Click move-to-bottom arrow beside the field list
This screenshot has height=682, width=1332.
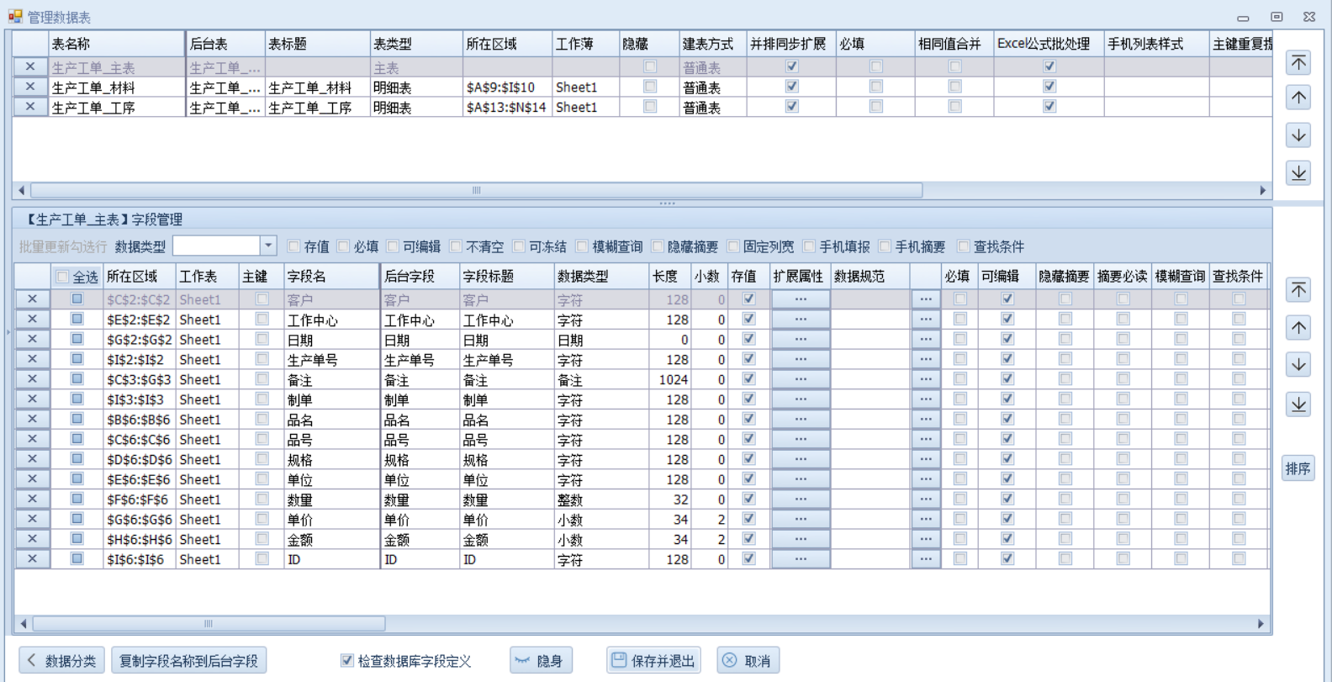point(1298,404)
